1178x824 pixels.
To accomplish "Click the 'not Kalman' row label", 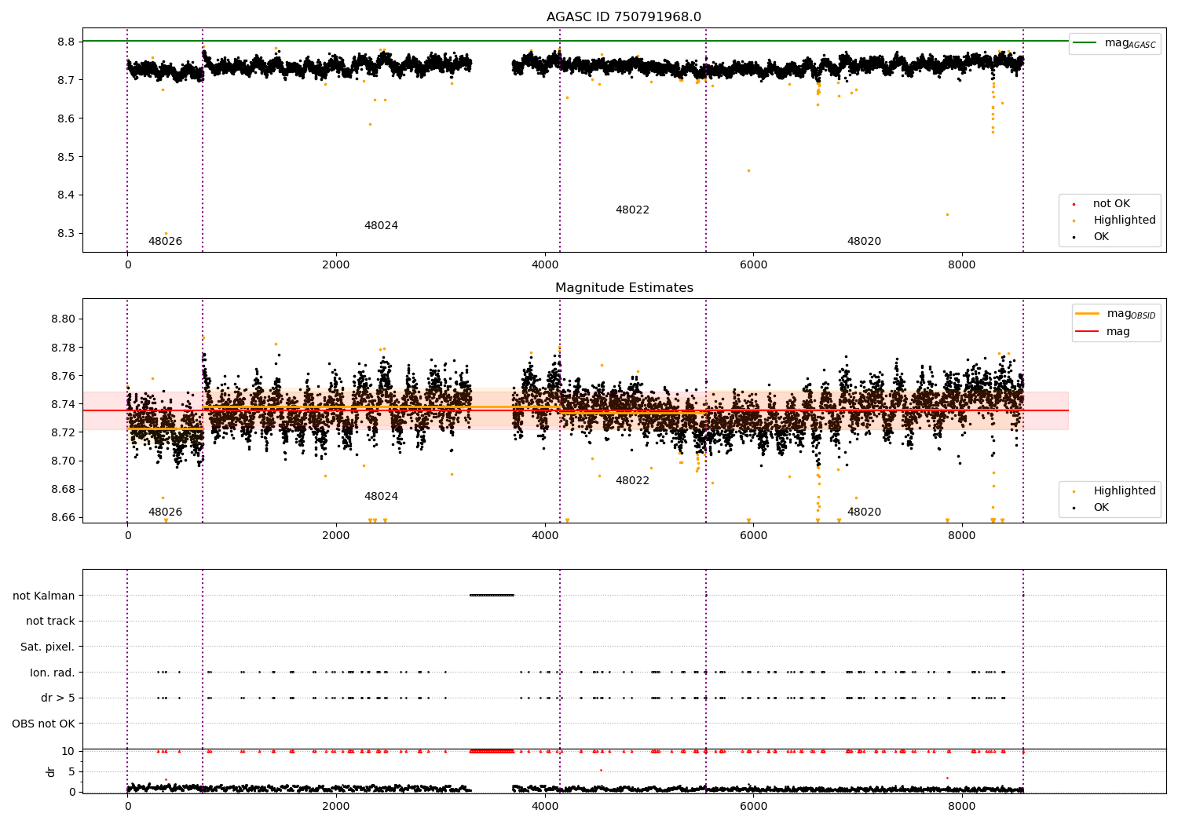I will coord(44,596).
